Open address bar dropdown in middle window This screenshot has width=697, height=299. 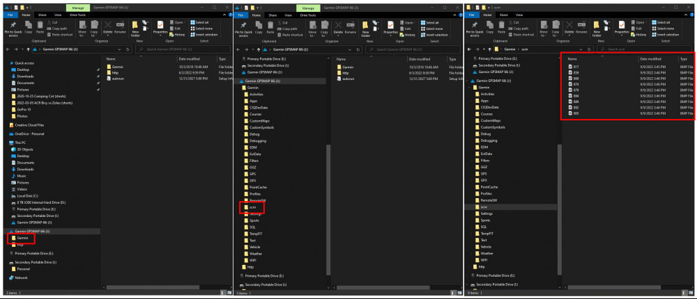pos(350,49)
